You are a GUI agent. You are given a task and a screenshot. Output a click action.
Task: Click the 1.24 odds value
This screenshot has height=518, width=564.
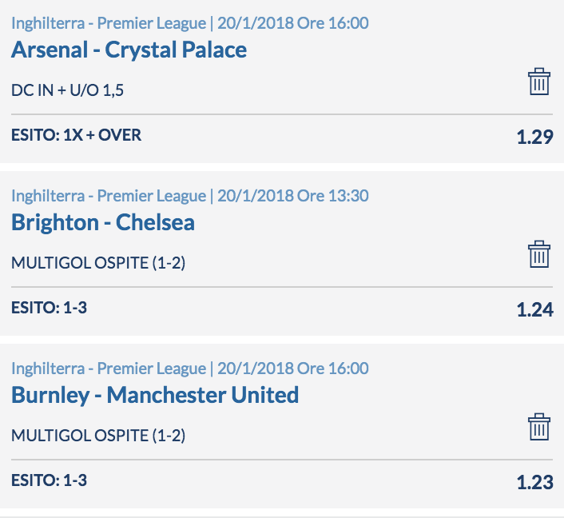535,309
